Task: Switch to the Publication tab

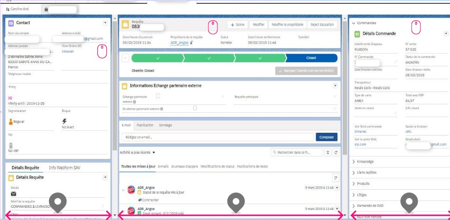Action: coord(145,125)
